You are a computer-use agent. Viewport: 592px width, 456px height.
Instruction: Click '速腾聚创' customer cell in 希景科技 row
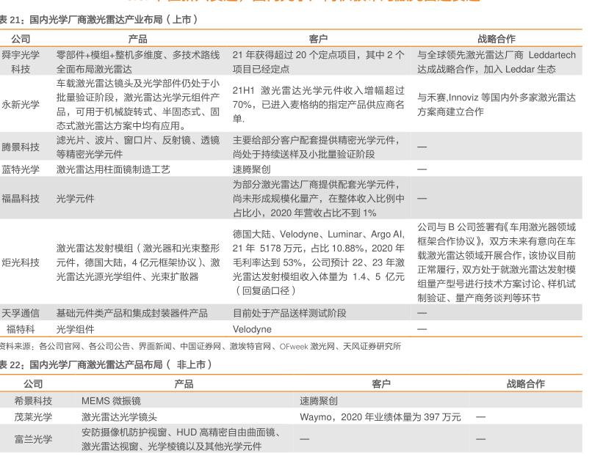[319, 400]
